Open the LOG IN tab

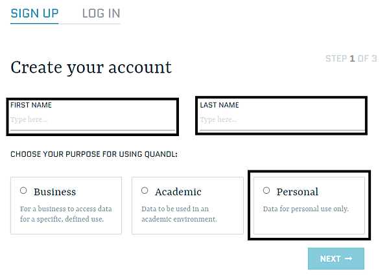coord(101,13)
